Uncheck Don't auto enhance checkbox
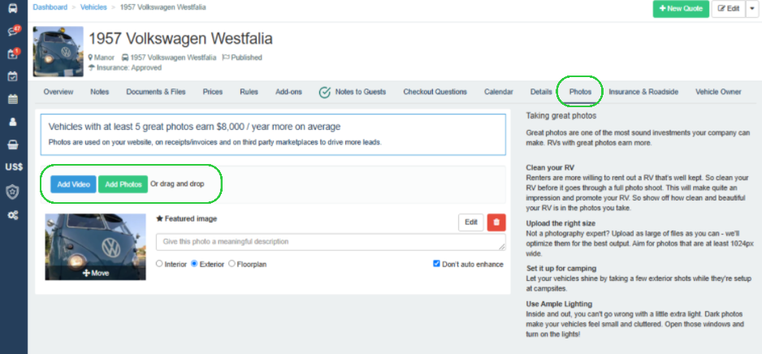The image size is (762, 354). (437, 264)
